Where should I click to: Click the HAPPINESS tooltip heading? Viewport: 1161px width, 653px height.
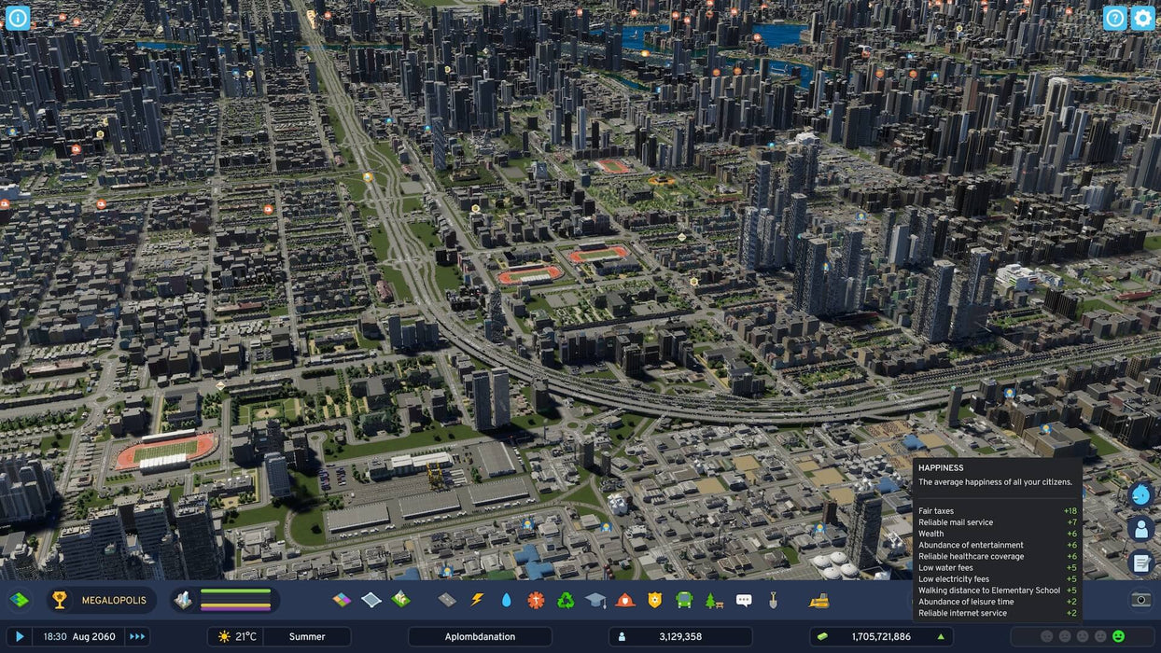[x=941, y=468]
